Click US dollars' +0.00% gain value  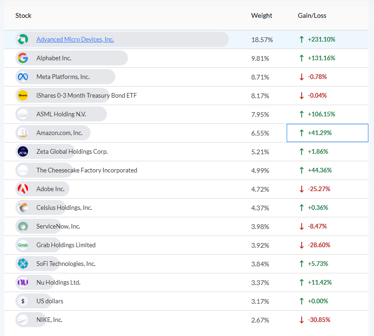(318, 301)
